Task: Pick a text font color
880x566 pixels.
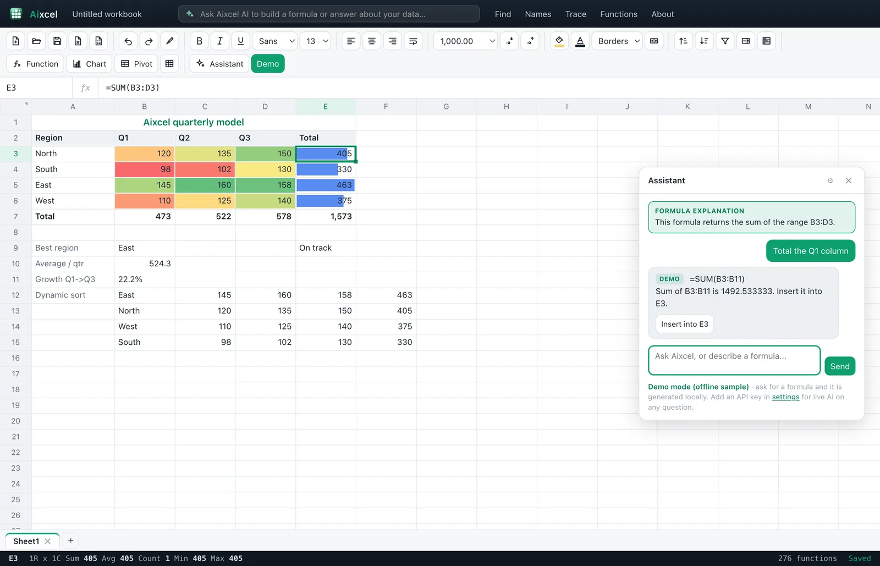Action: [580, 41]
